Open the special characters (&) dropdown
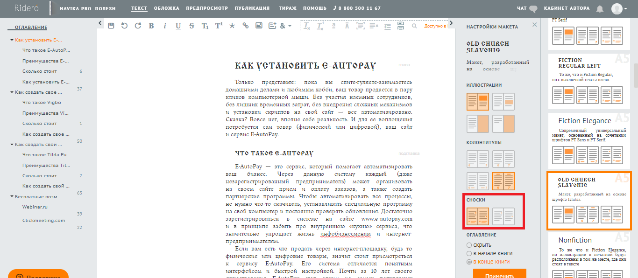Screen dimensions: 638x278 (x=285, y=26)
